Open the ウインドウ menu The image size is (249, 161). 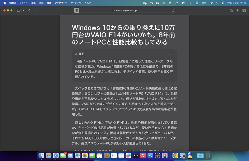click(76, 3)
